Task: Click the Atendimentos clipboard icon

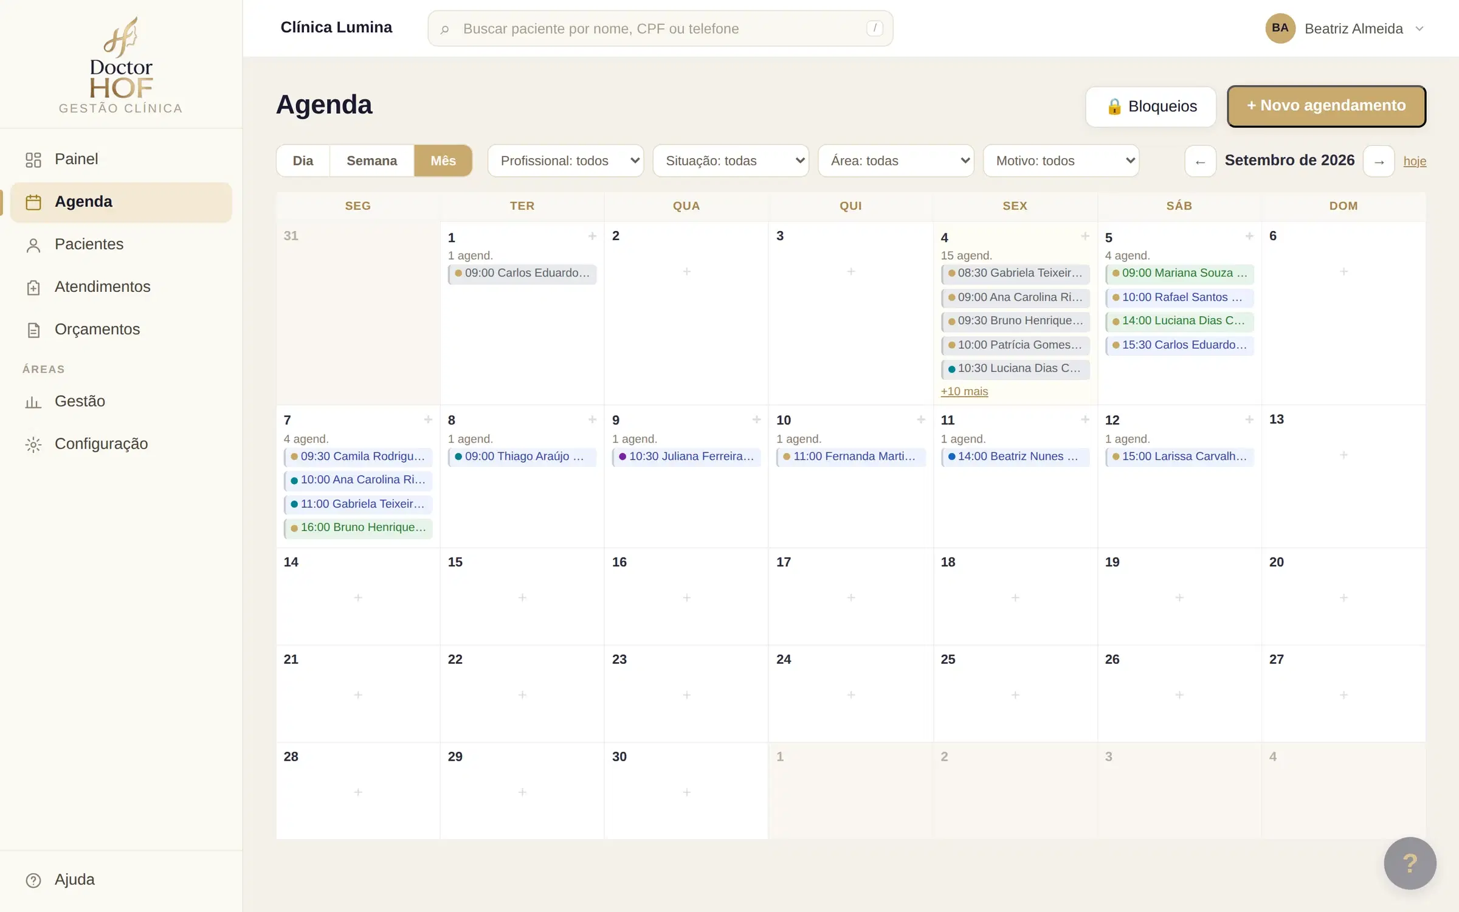Action: pyautogui.click(x=33, y=287)
